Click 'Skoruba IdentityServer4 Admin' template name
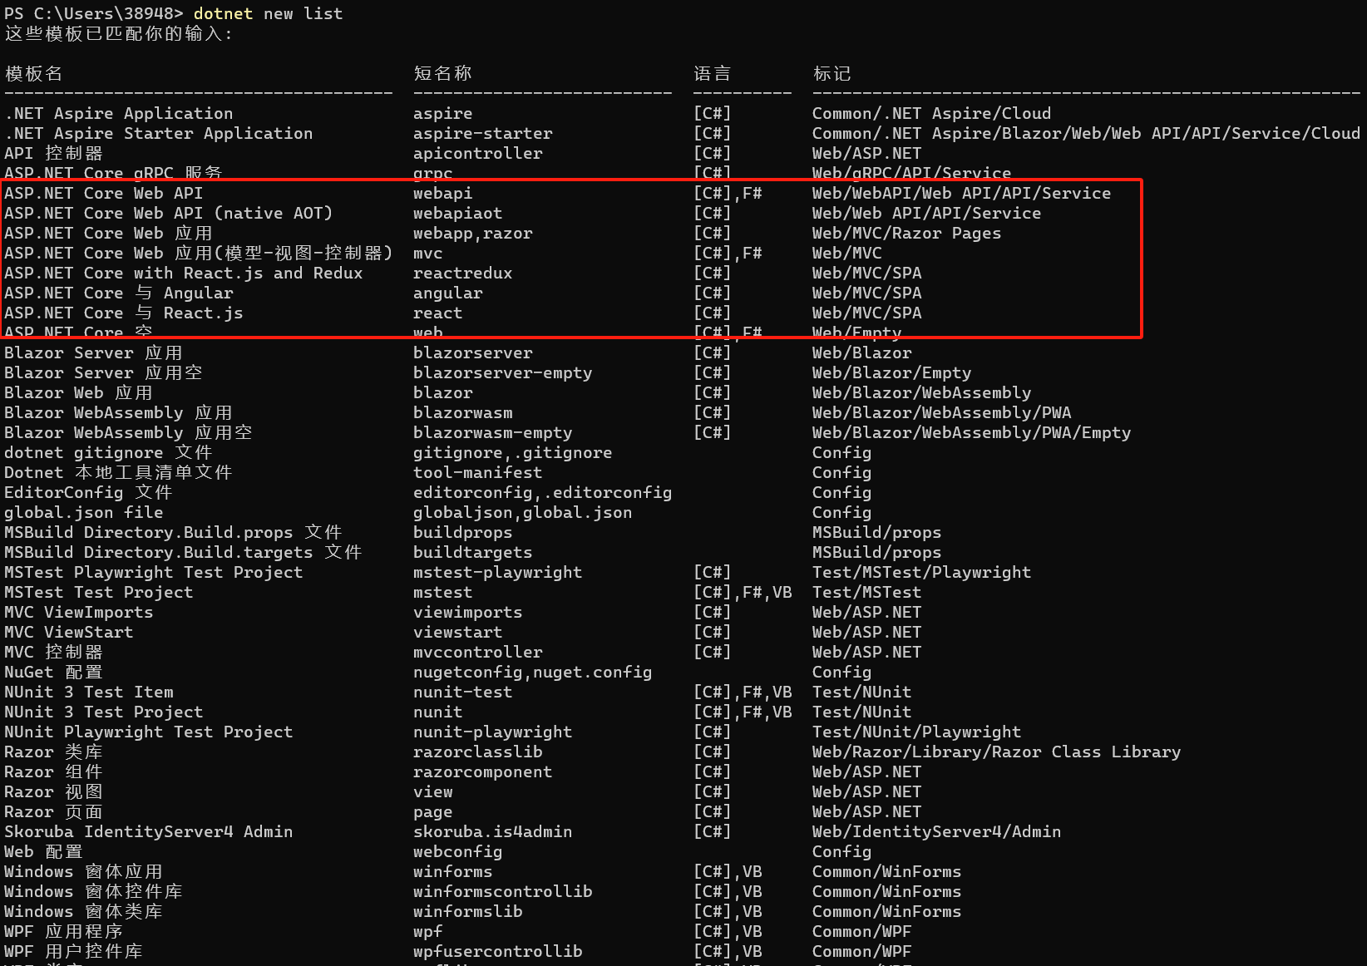The height and width of the screenshot is (966, 1367). 149,831
